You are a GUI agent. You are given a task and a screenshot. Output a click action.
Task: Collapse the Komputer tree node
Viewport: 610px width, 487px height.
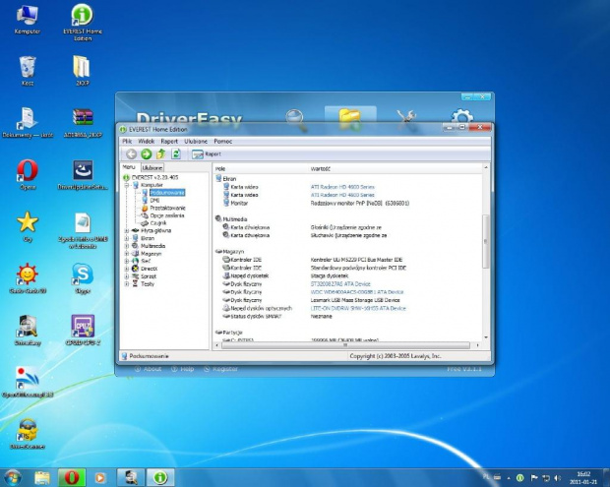tap(127, 185)
